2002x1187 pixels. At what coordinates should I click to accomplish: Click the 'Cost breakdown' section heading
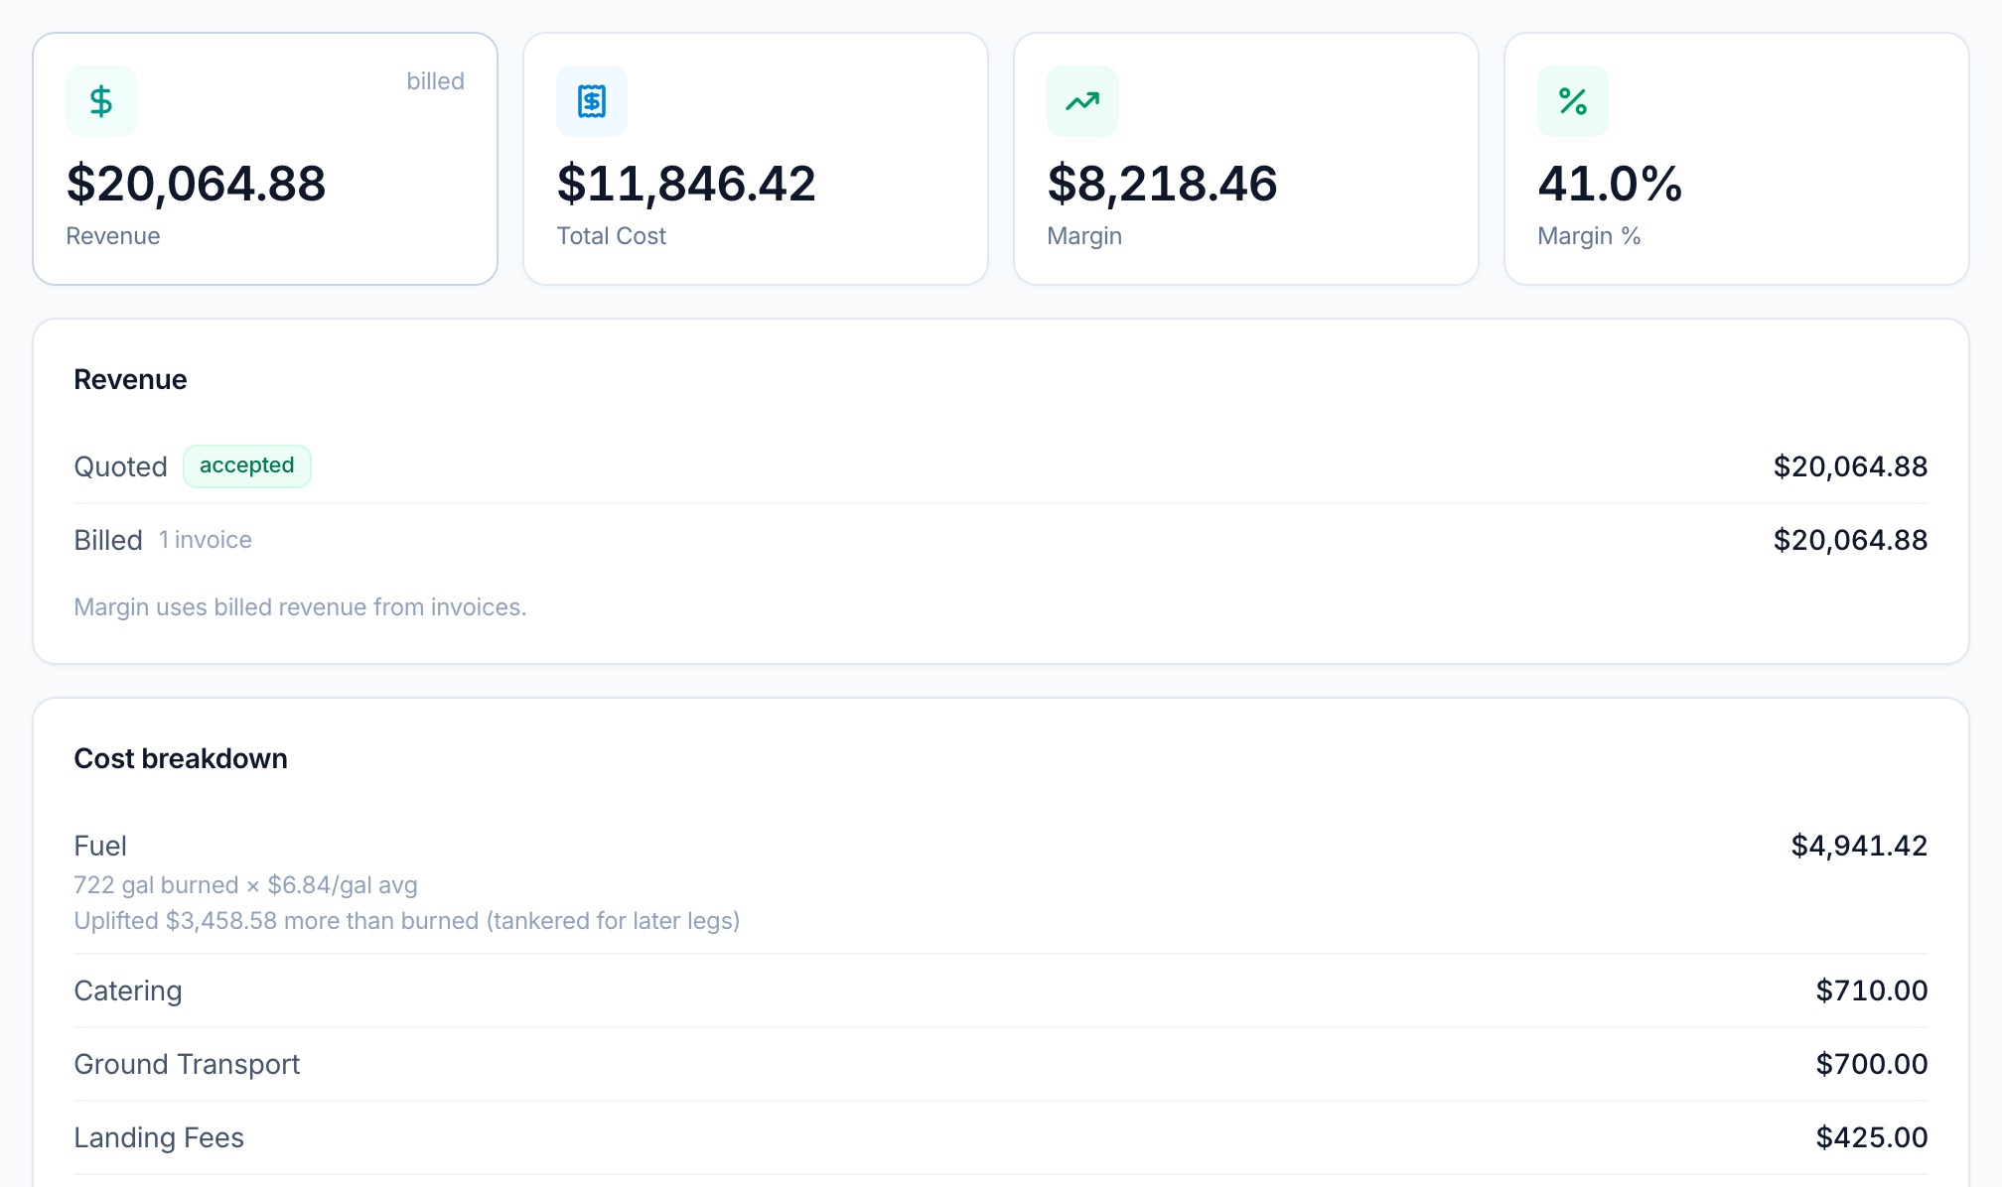click(181, 758)
